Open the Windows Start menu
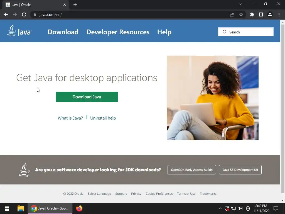The height and width of the screenshot is (214, 285). 7,208
